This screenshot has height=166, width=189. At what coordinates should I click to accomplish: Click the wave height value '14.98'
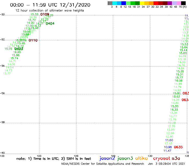178,84
